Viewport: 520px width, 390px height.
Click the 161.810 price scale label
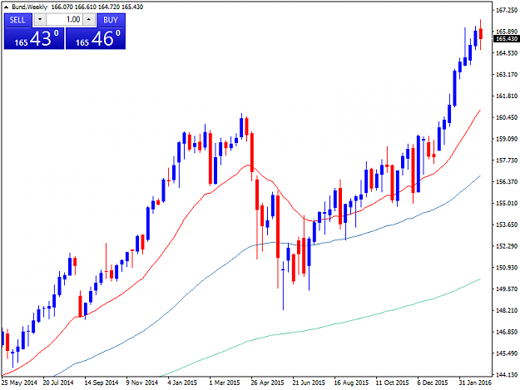(x=507, y=96)
